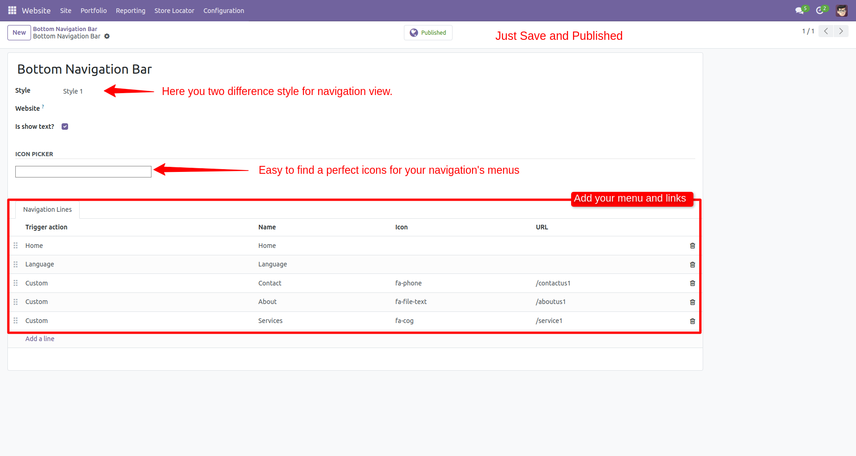Toggle the Published status button

428,32
